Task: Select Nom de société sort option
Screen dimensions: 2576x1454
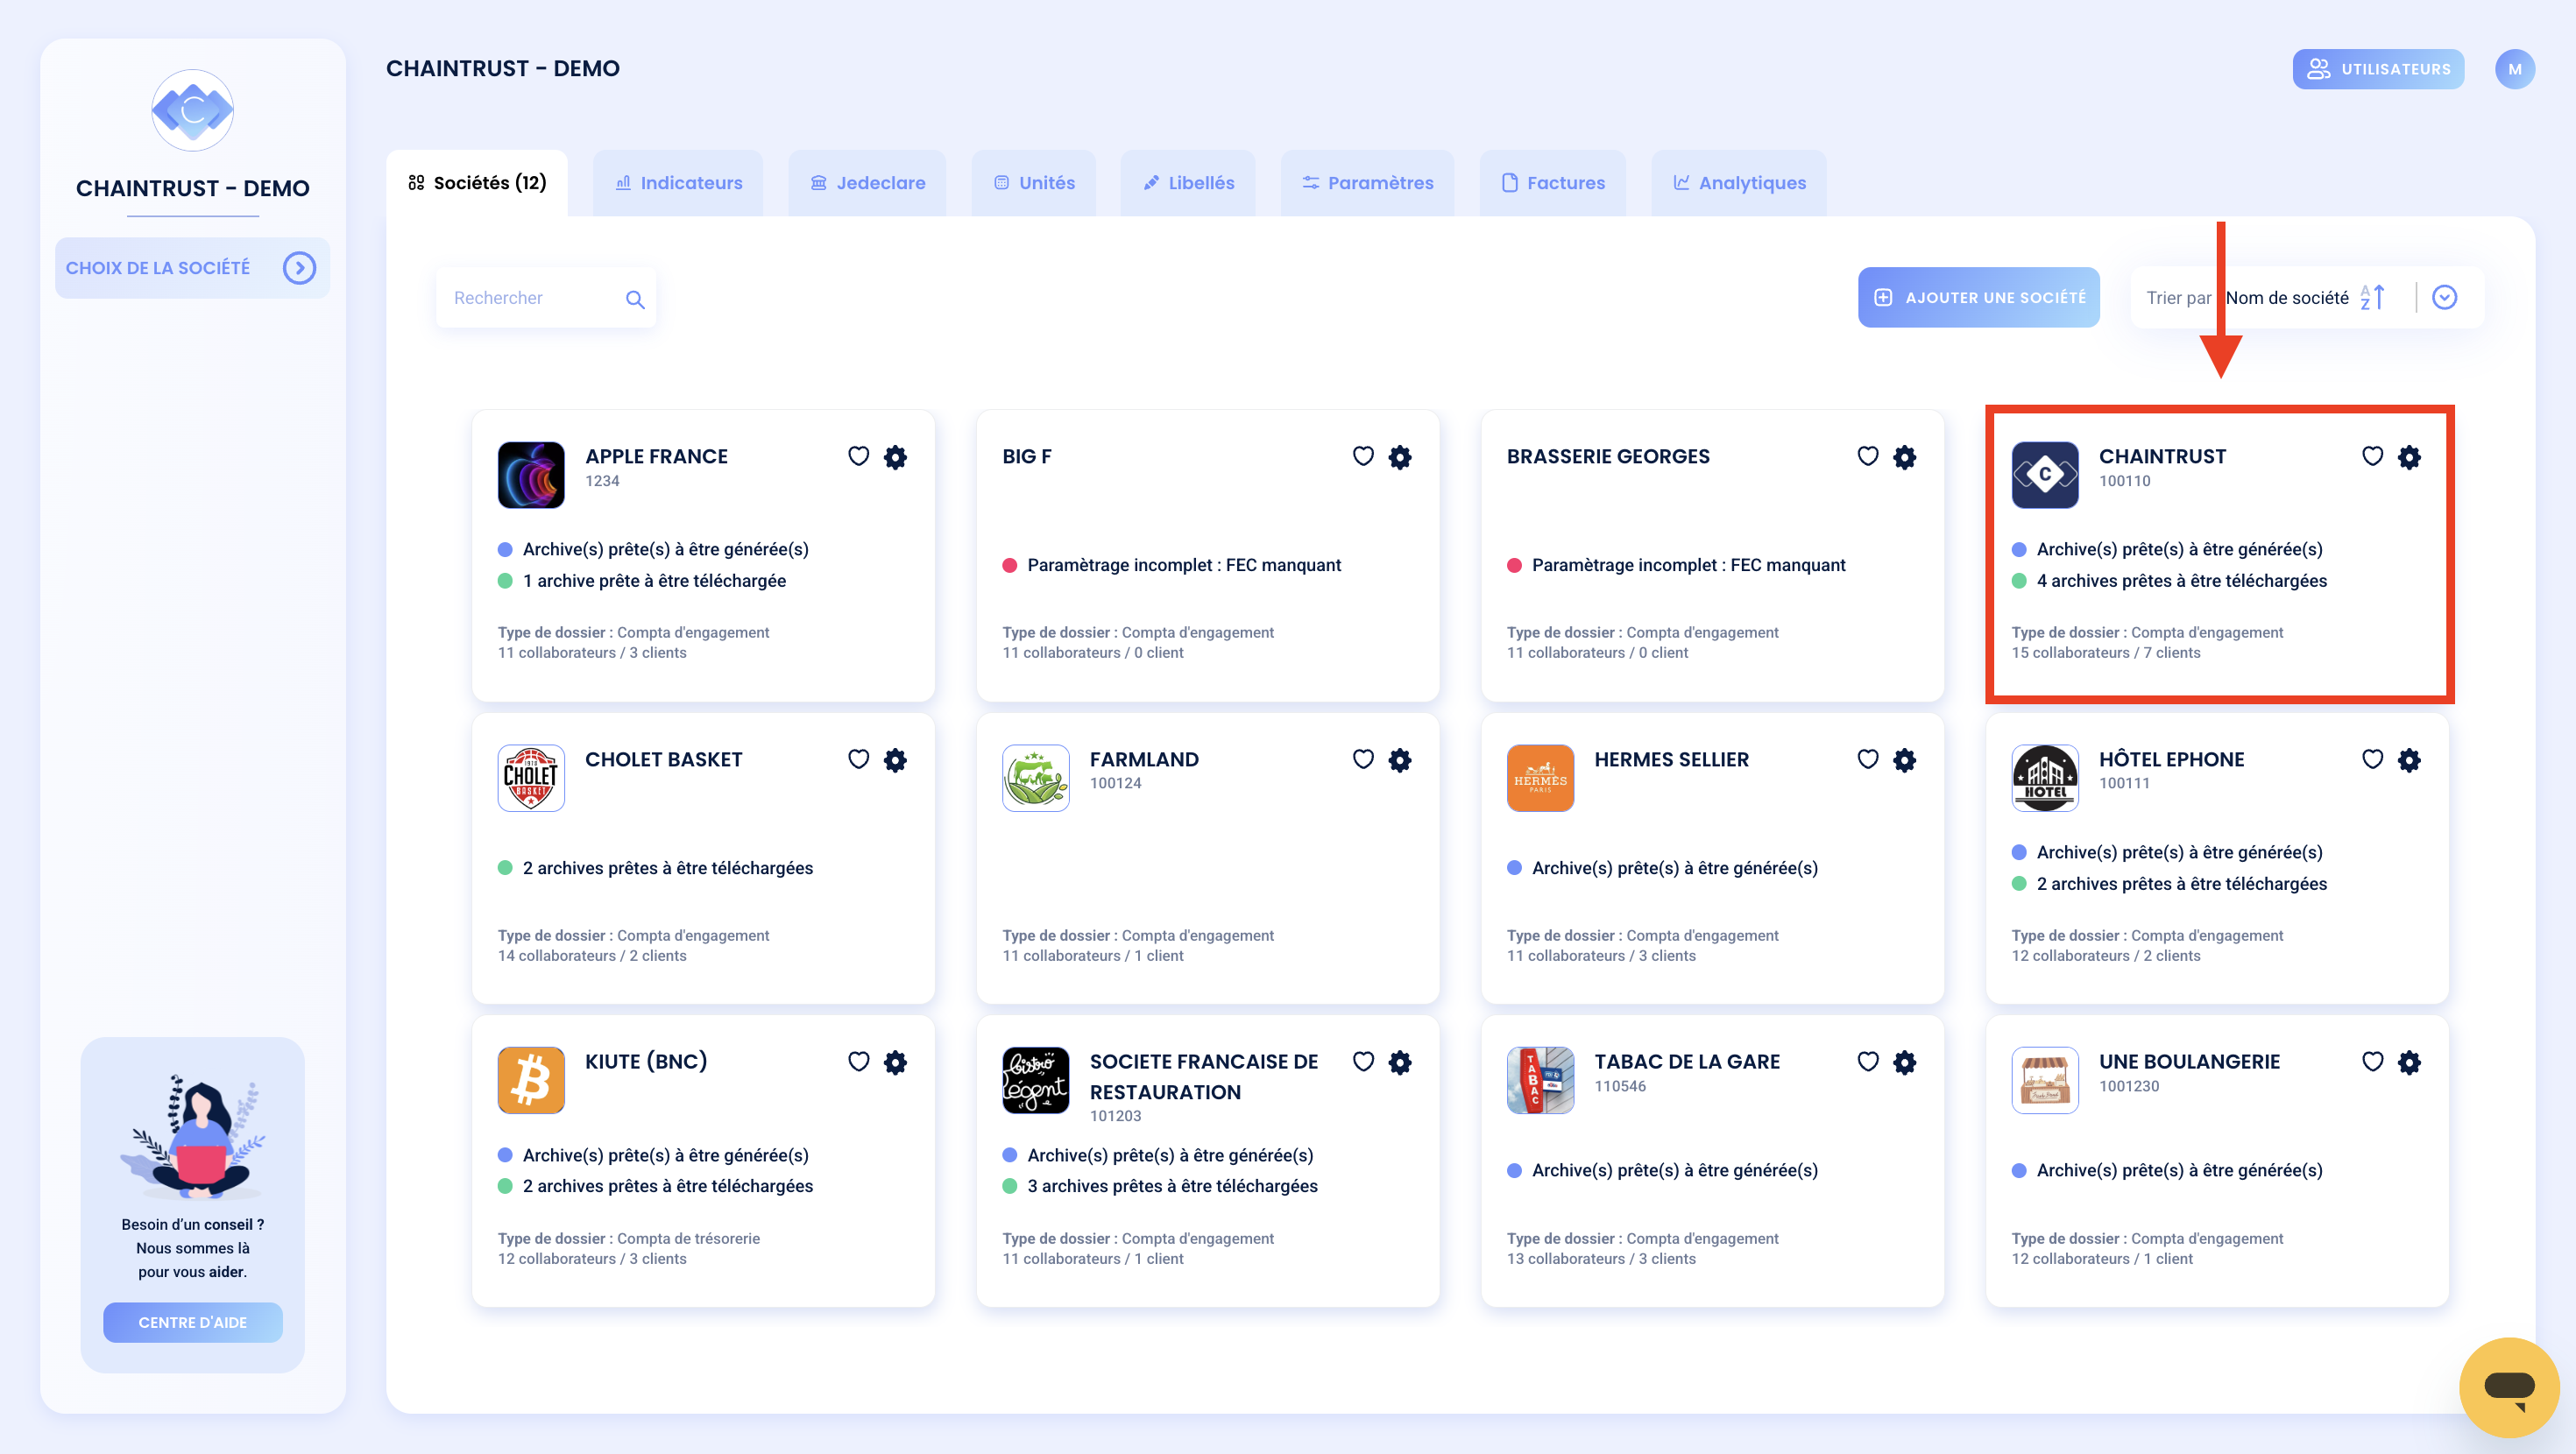Action: tap(2287, 298)
